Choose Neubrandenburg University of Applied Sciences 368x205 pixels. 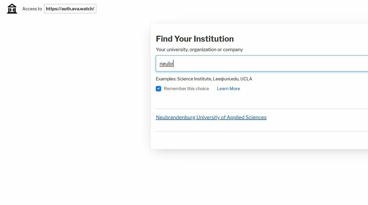[211, 118]
